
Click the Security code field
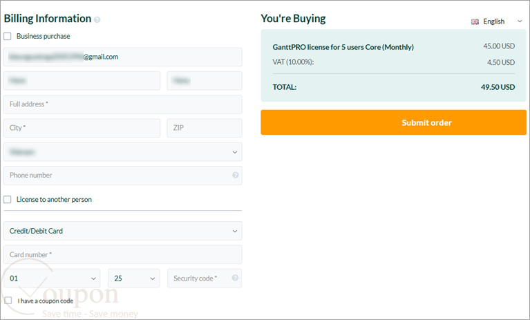(x=205, y=278)
